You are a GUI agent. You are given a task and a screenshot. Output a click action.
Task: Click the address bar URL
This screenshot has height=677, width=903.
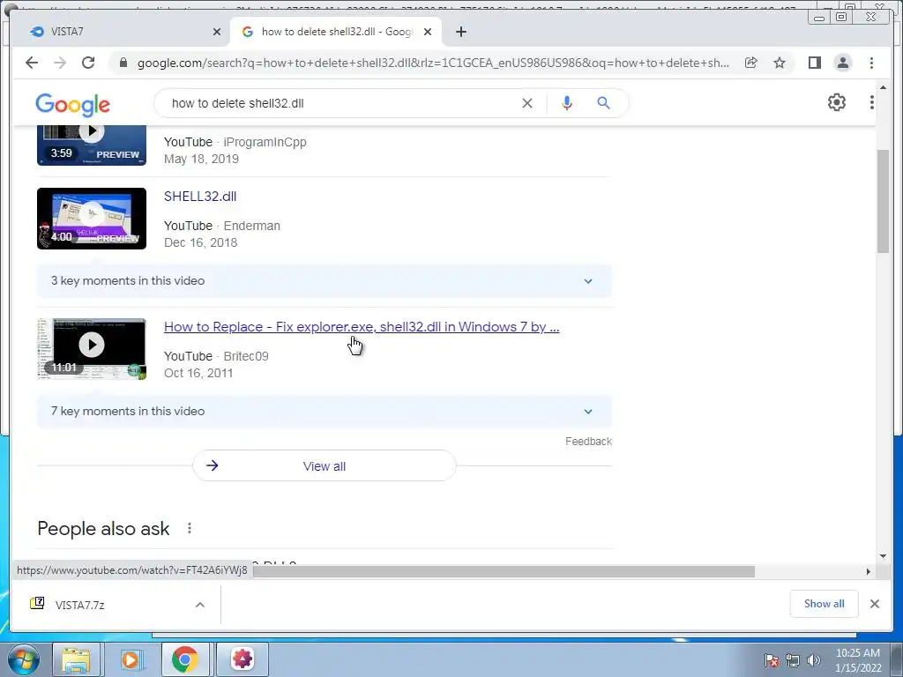(x=433, y=63)
